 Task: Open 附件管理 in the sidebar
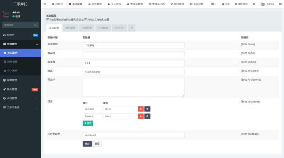click(x=20, y=62)
